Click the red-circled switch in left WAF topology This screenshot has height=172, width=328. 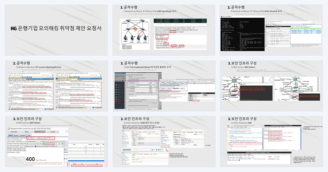click(x=235, y=90)
